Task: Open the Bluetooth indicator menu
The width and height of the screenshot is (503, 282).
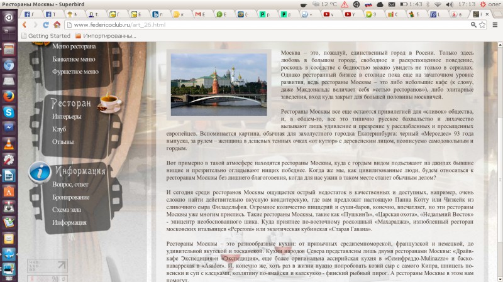Action: click(428, 4)
